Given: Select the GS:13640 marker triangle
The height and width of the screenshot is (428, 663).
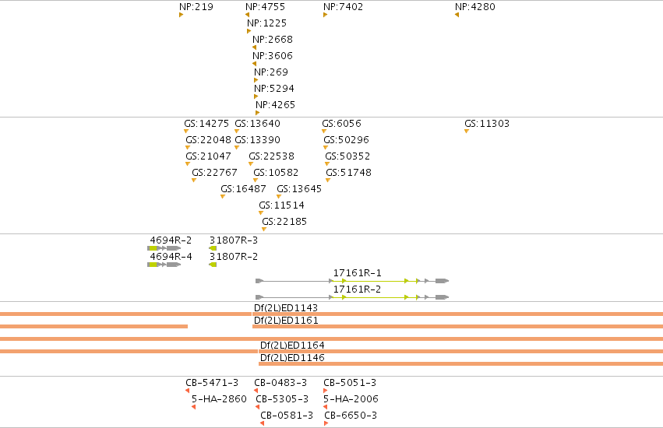Looking at the screenshot, I should [237, 131].
